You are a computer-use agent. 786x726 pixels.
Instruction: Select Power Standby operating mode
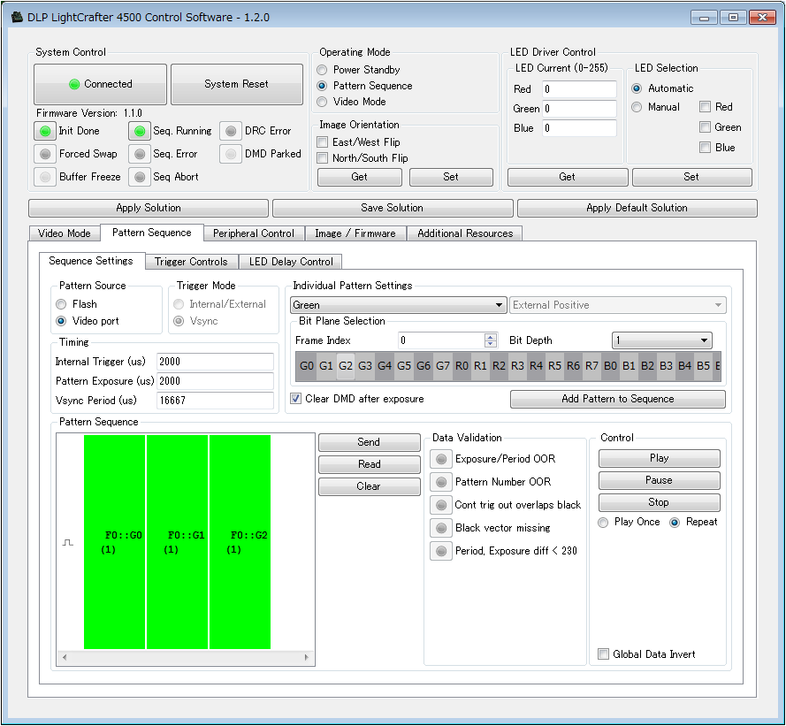323,70
